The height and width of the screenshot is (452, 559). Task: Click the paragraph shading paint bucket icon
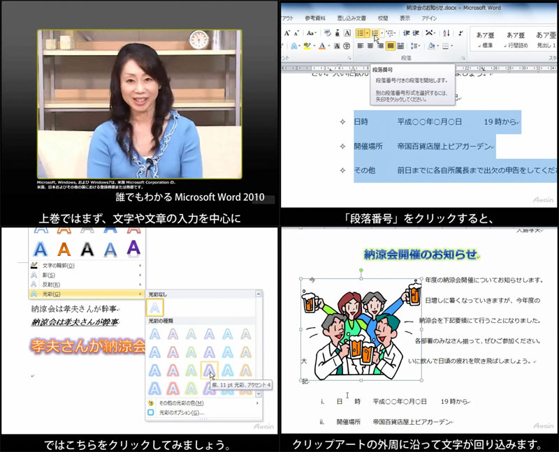click(x=431, y=46)
